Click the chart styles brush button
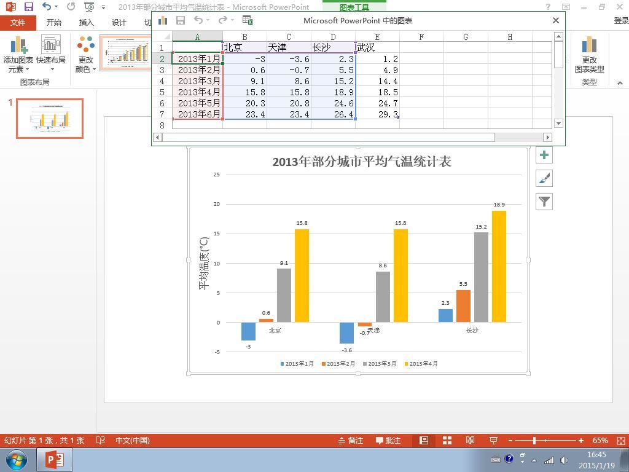This screenshot has width=629, height=472. tap(544, 178)
